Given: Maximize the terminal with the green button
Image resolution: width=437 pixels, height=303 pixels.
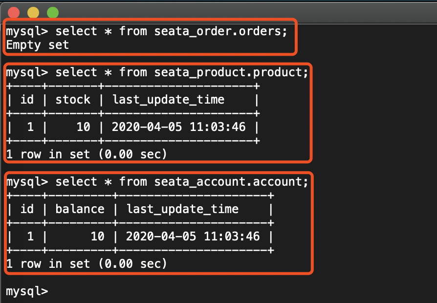Looking at the screenshot, I should 52,12.
